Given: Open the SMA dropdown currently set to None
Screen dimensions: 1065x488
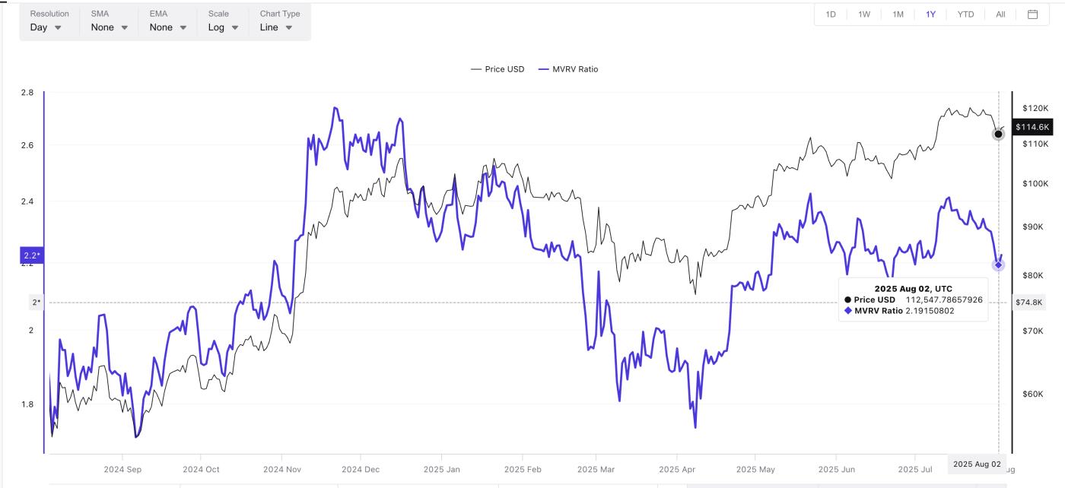Looking at the screenshot, I should click(108, 27).
